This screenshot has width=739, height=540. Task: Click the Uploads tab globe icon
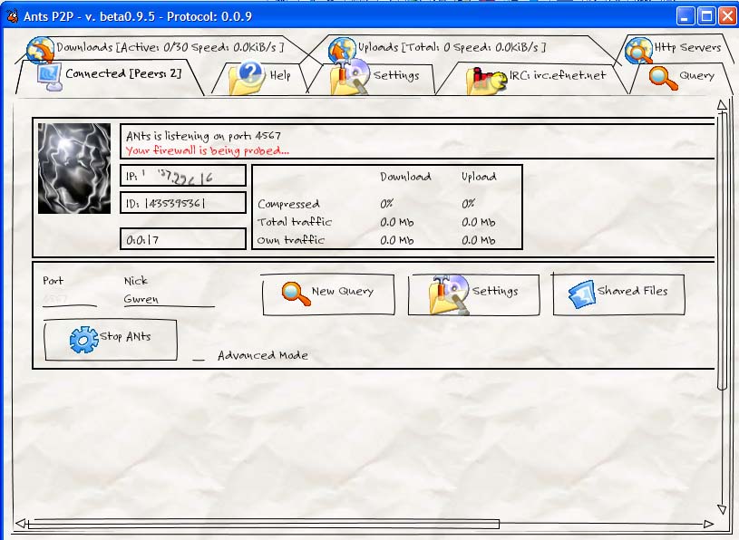tap(342, 50)
